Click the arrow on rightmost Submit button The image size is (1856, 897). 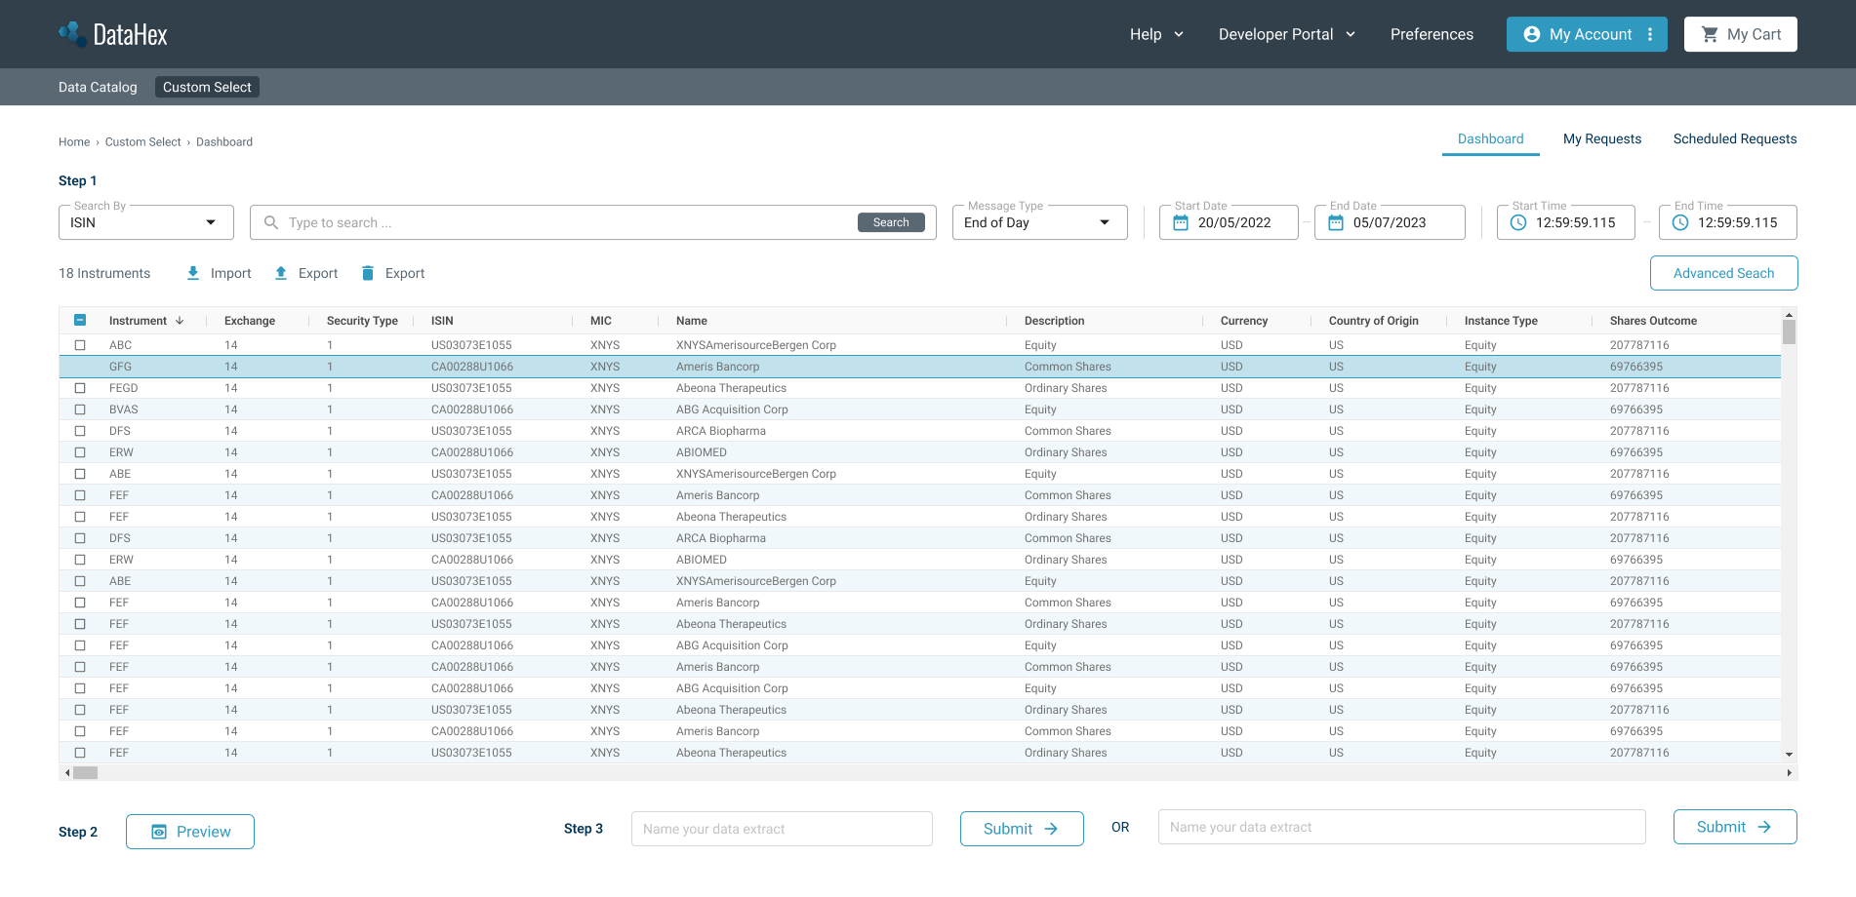tap(1764, 827)
